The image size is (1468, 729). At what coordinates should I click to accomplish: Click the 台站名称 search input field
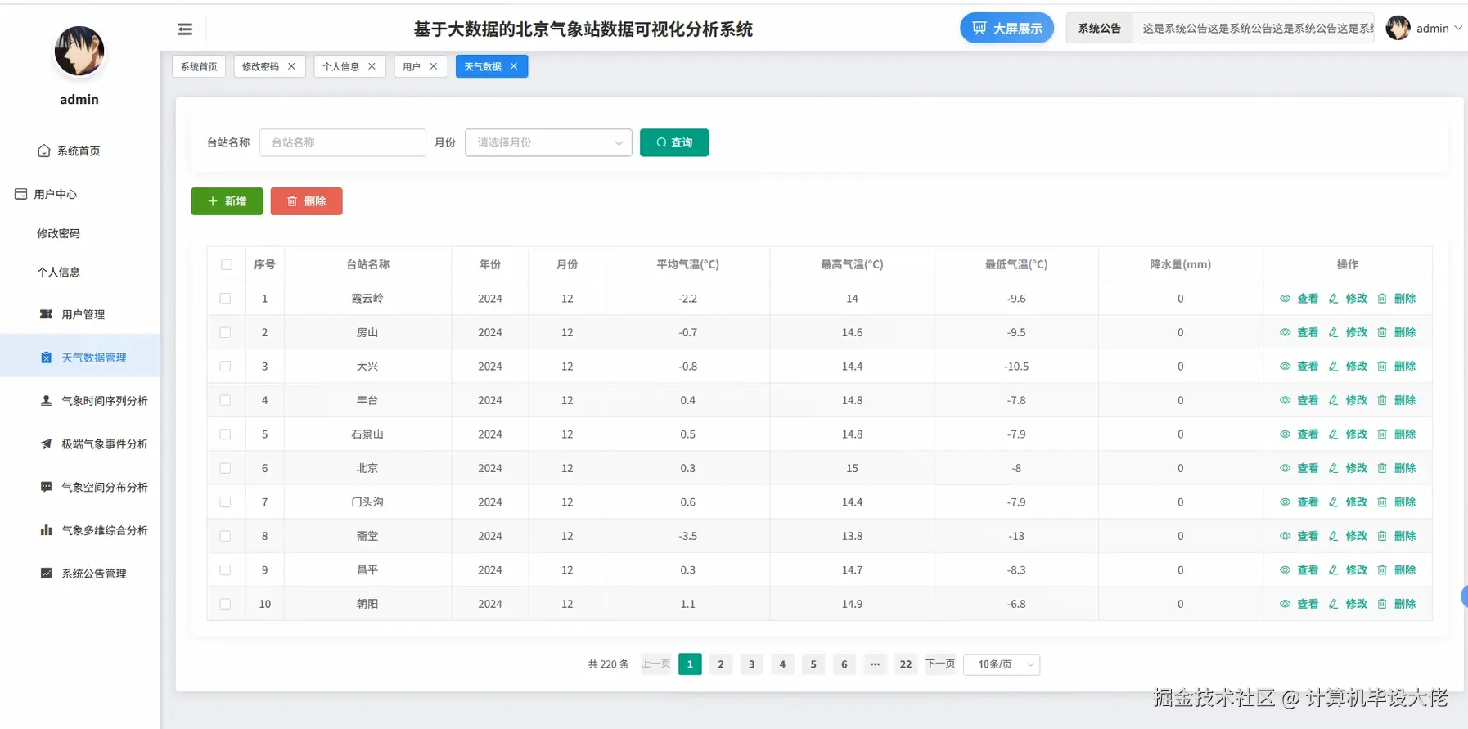(x=342, y=142)
